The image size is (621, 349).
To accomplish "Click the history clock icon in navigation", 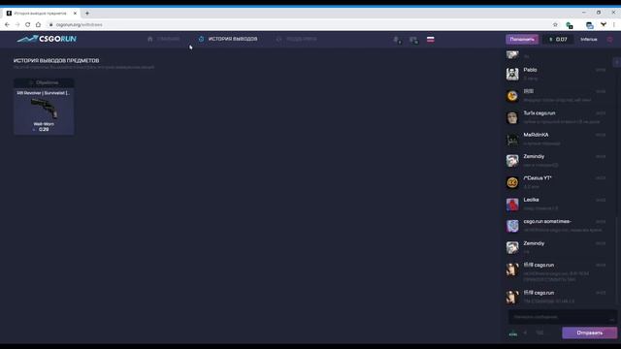I will coord(201,39).
